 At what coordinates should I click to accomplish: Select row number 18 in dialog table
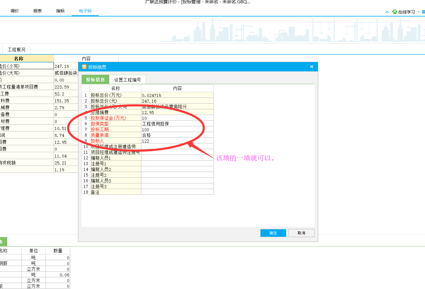86,192
